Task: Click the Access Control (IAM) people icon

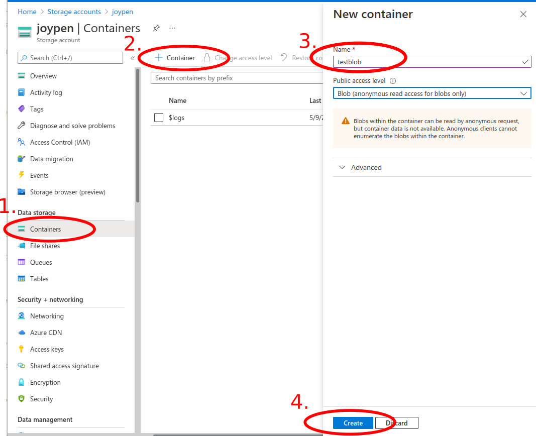Action: pos(21,142)
